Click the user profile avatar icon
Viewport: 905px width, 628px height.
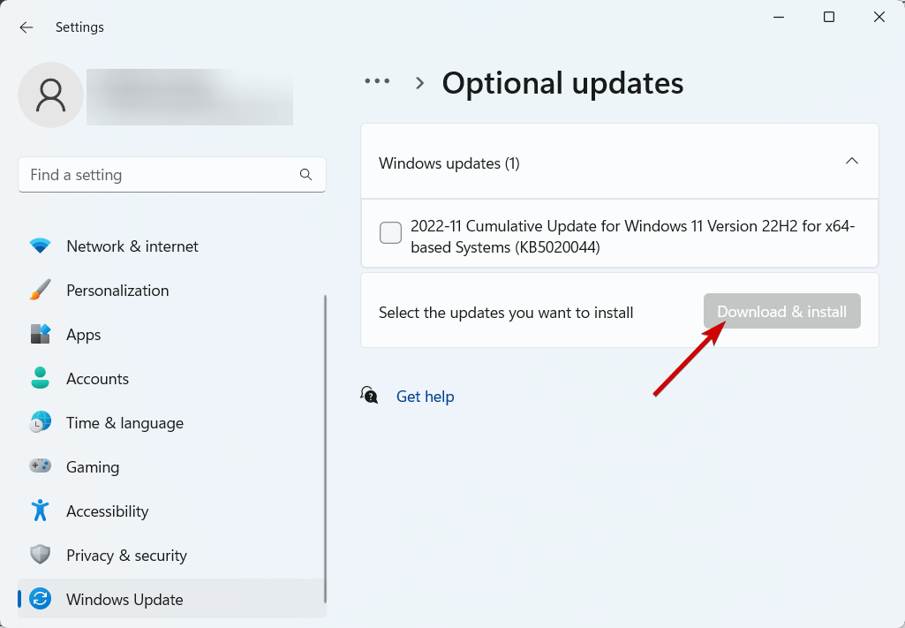click(51, 95)
